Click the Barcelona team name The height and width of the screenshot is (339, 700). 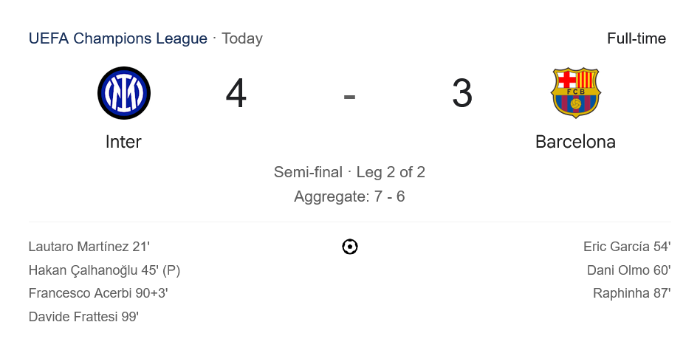click(x=575, y=141)
